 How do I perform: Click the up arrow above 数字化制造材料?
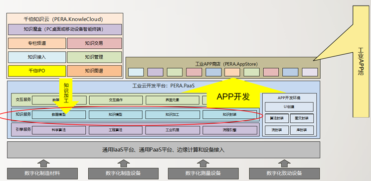tap(43, 163)
